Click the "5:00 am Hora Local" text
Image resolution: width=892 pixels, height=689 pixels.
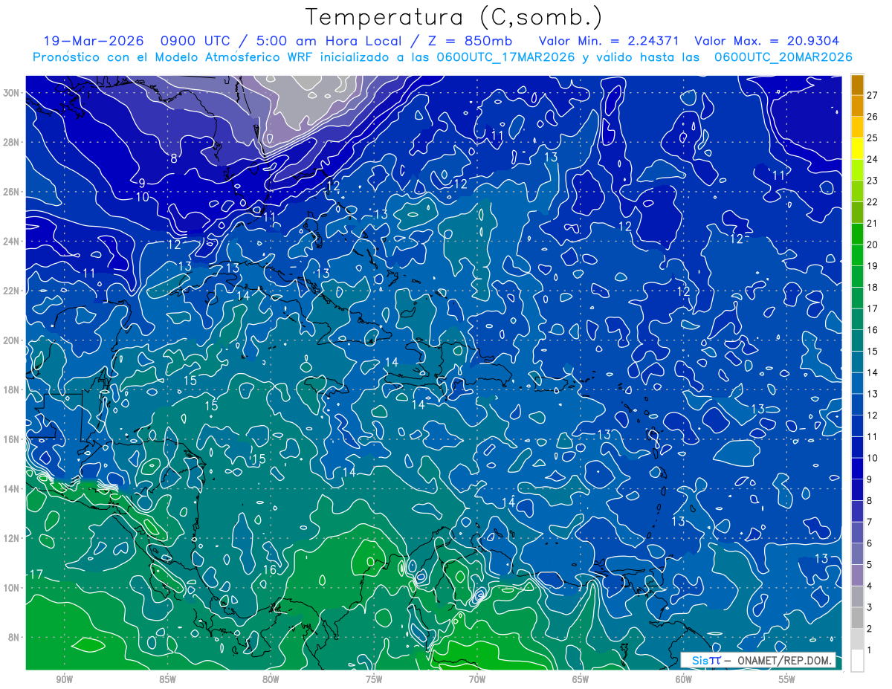[323, 41]
